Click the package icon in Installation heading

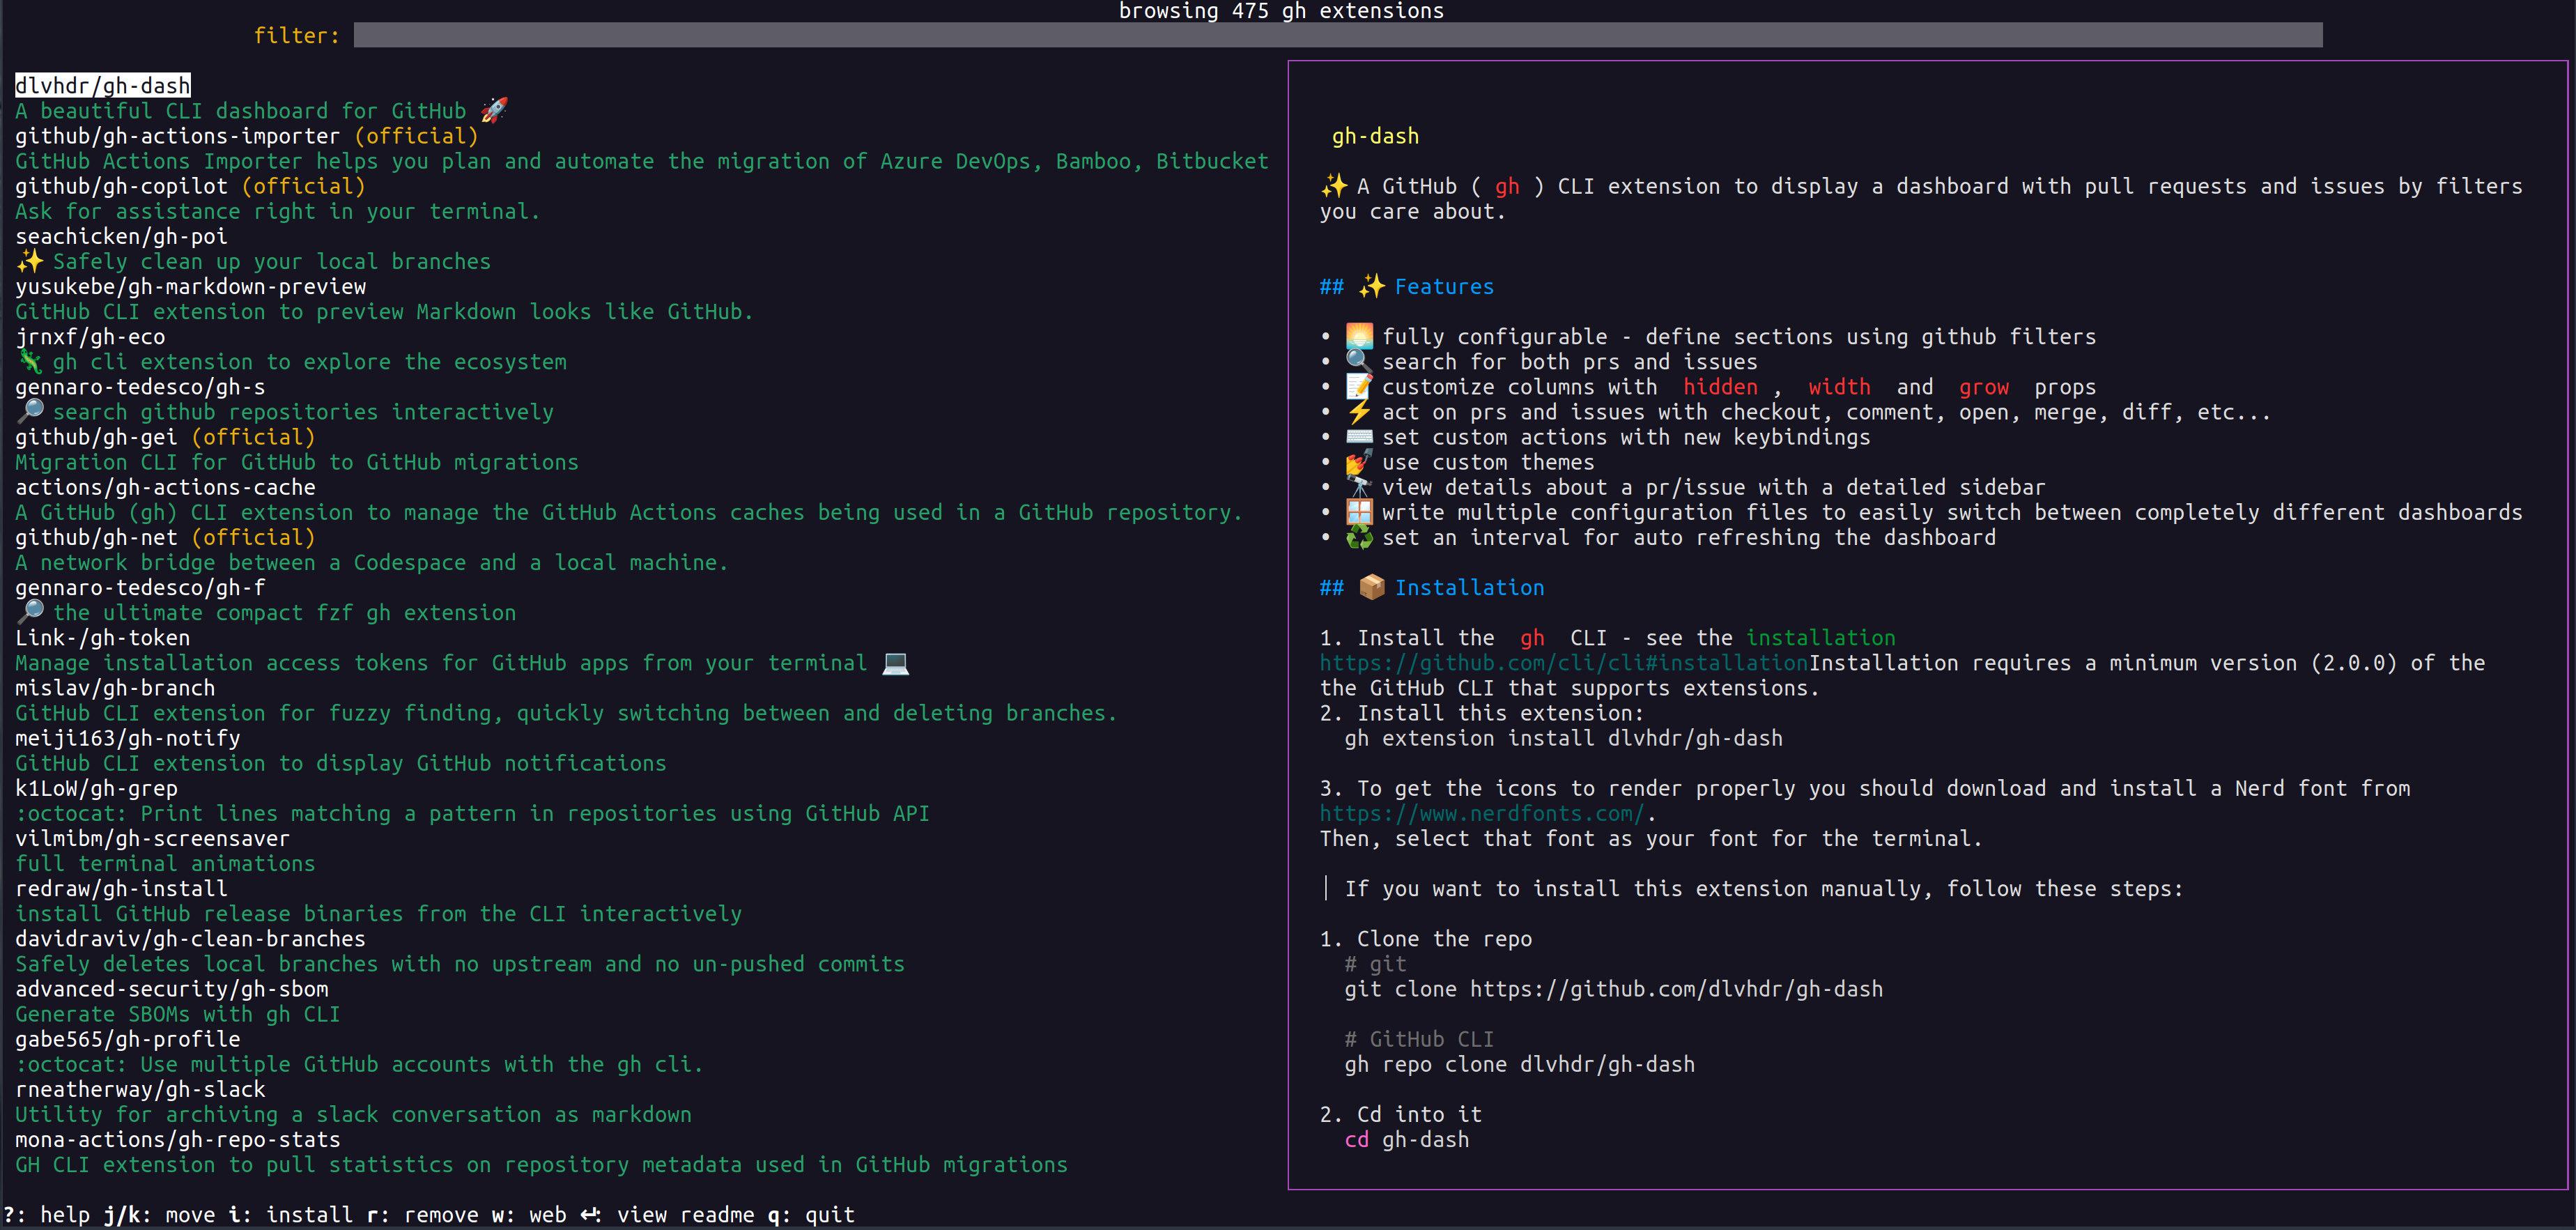1372,587
